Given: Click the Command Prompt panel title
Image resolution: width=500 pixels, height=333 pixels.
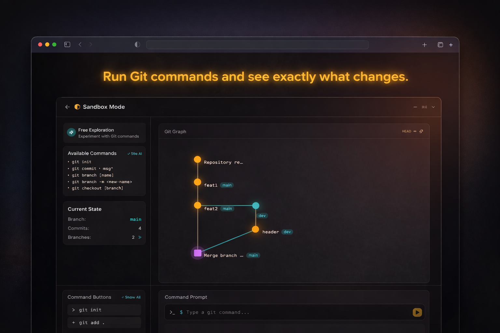Looking at the screenshot, I should [186, 297].
